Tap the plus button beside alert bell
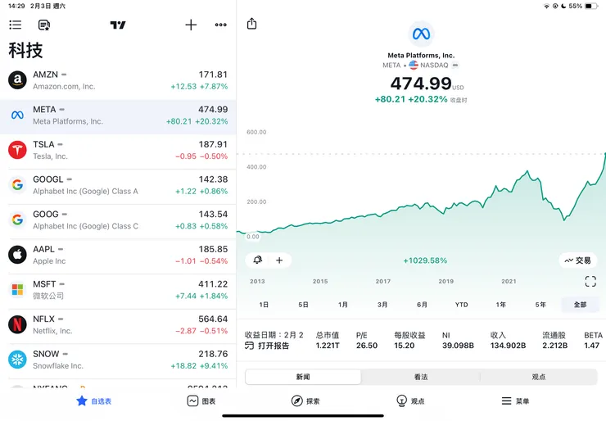The width and height of the screenshot is (606, 421). point(279,260)
